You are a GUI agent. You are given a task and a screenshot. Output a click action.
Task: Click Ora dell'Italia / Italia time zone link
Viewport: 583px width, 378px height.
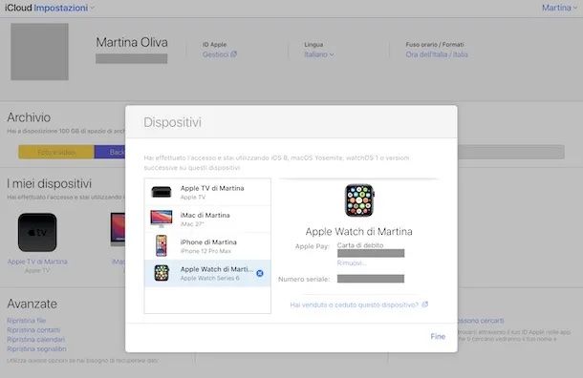[437, 54]
